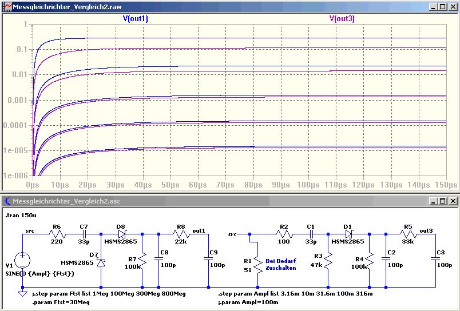This screenshot has width=460, height=311.
Task: Select the D7 diode symbol
Action: pos(101,262)
